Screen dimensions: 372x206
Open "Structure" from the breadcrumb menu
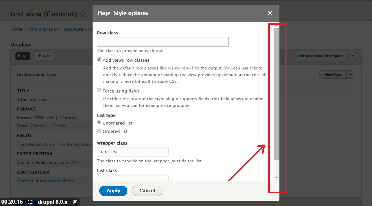click(73, 29)
